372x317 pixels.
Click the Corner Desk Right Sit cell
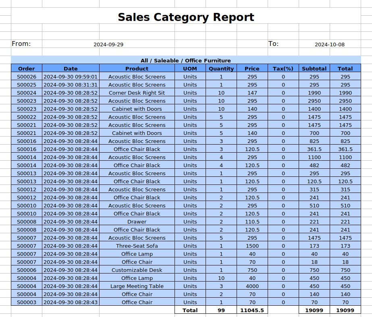(137, 93)
